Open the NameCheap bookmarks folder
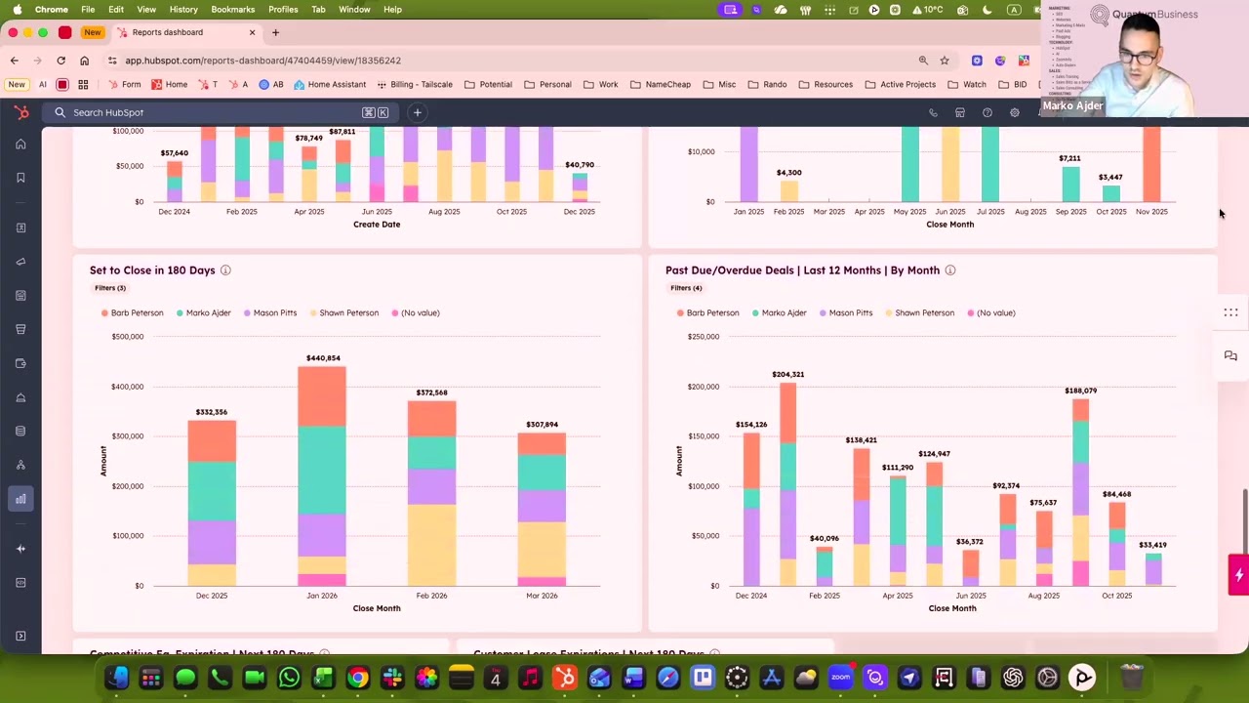This screenshot has height=703, width=1249. 661,85
